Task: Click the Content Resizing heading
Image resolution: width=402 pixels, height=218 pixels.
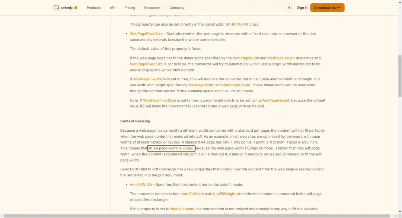Action: [135, 121]
